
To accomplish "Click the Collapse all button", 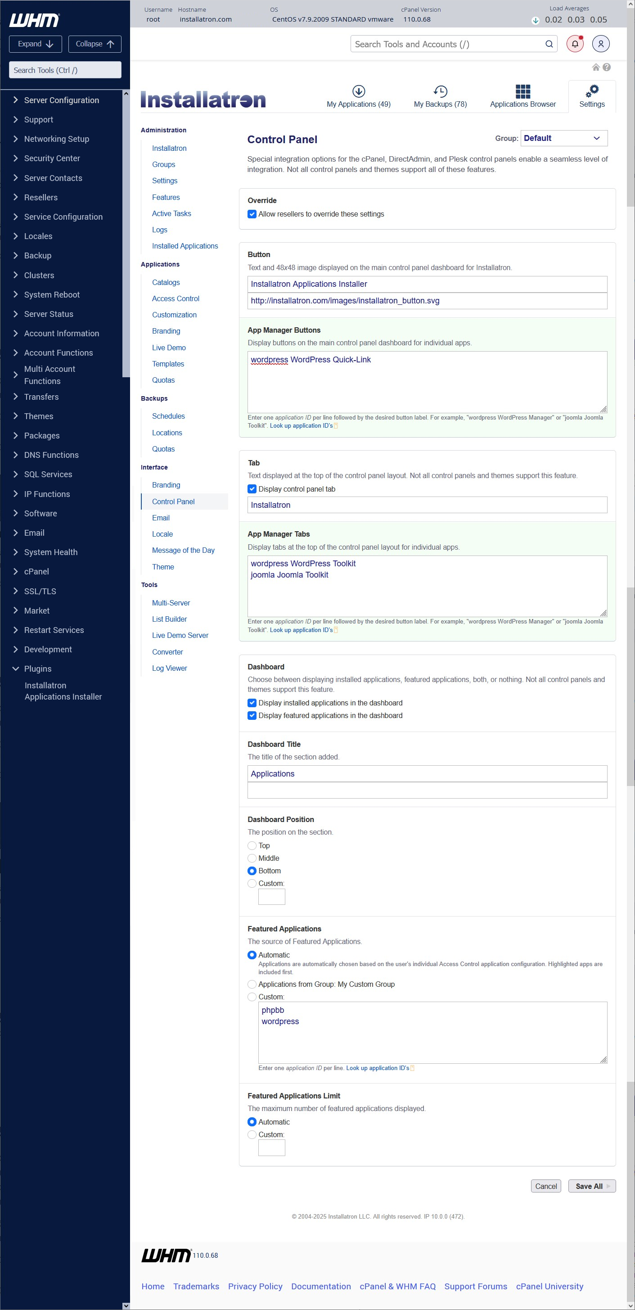I will 95,44.
